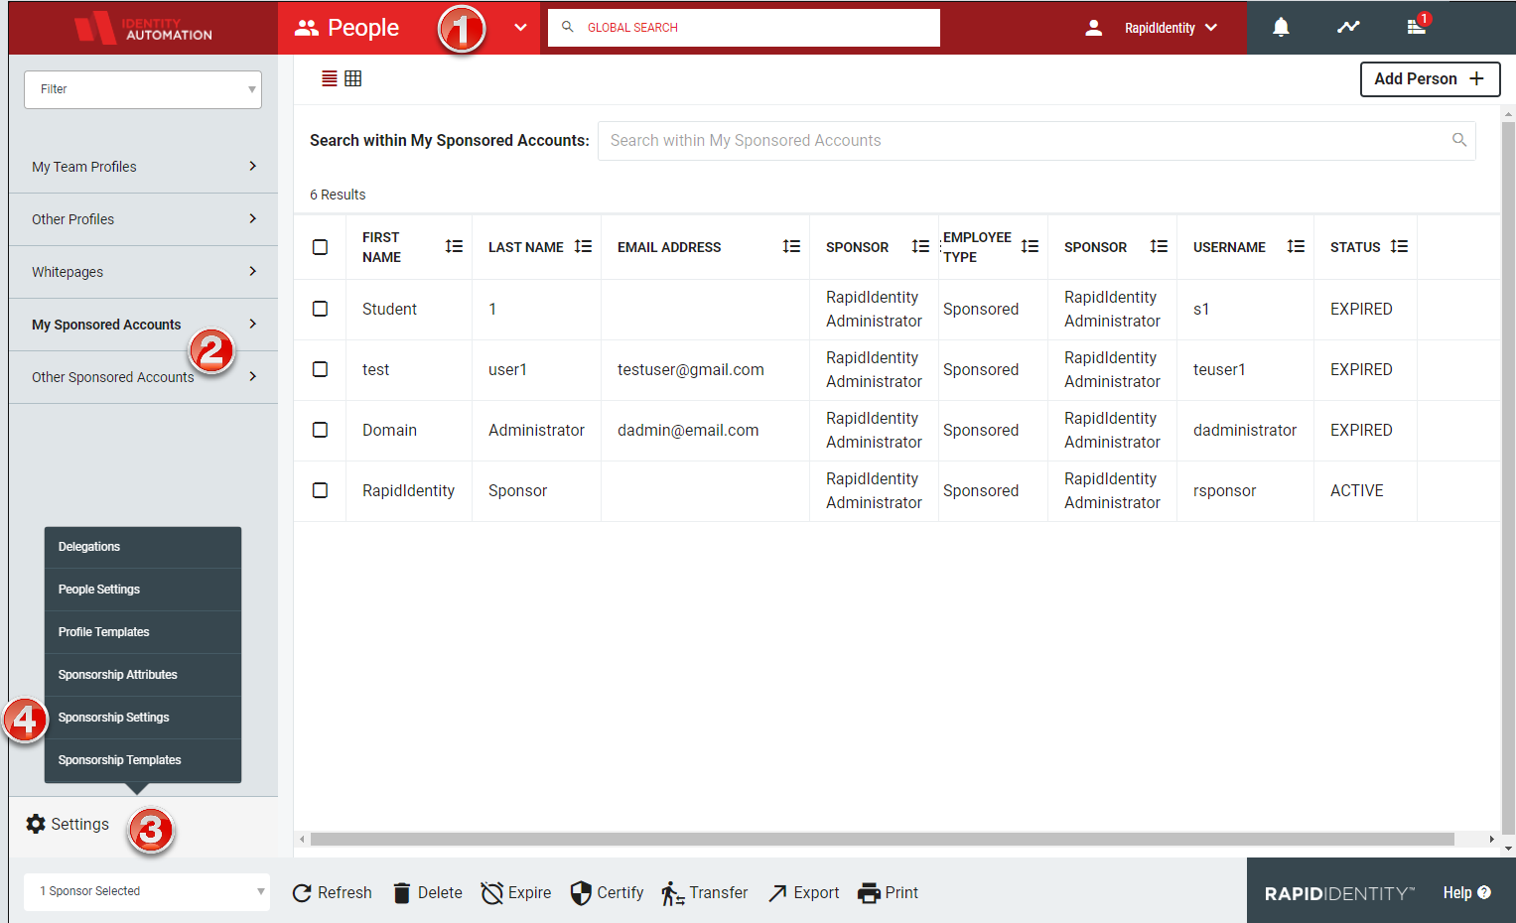The height and width of the screenshot is (923, 1516).
Task: Sort by Username column
Action: pos(1296,246)
